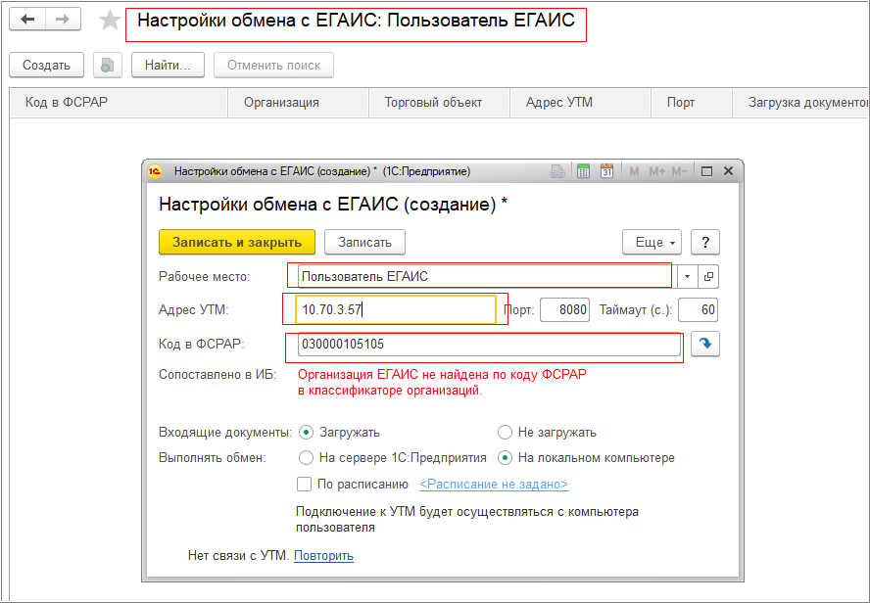The image size is (870, 603).
Task: Click the copy-record icon next to Создать
Action: coord(108,66)
